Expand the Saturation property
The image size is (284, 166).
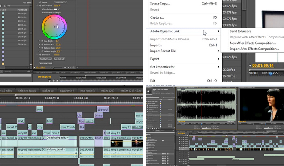pyautogui.click(x=37, y=55)
